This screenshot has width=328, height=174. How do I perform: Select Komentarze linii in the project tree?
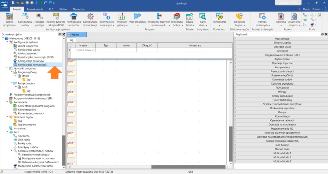[27, 110]
